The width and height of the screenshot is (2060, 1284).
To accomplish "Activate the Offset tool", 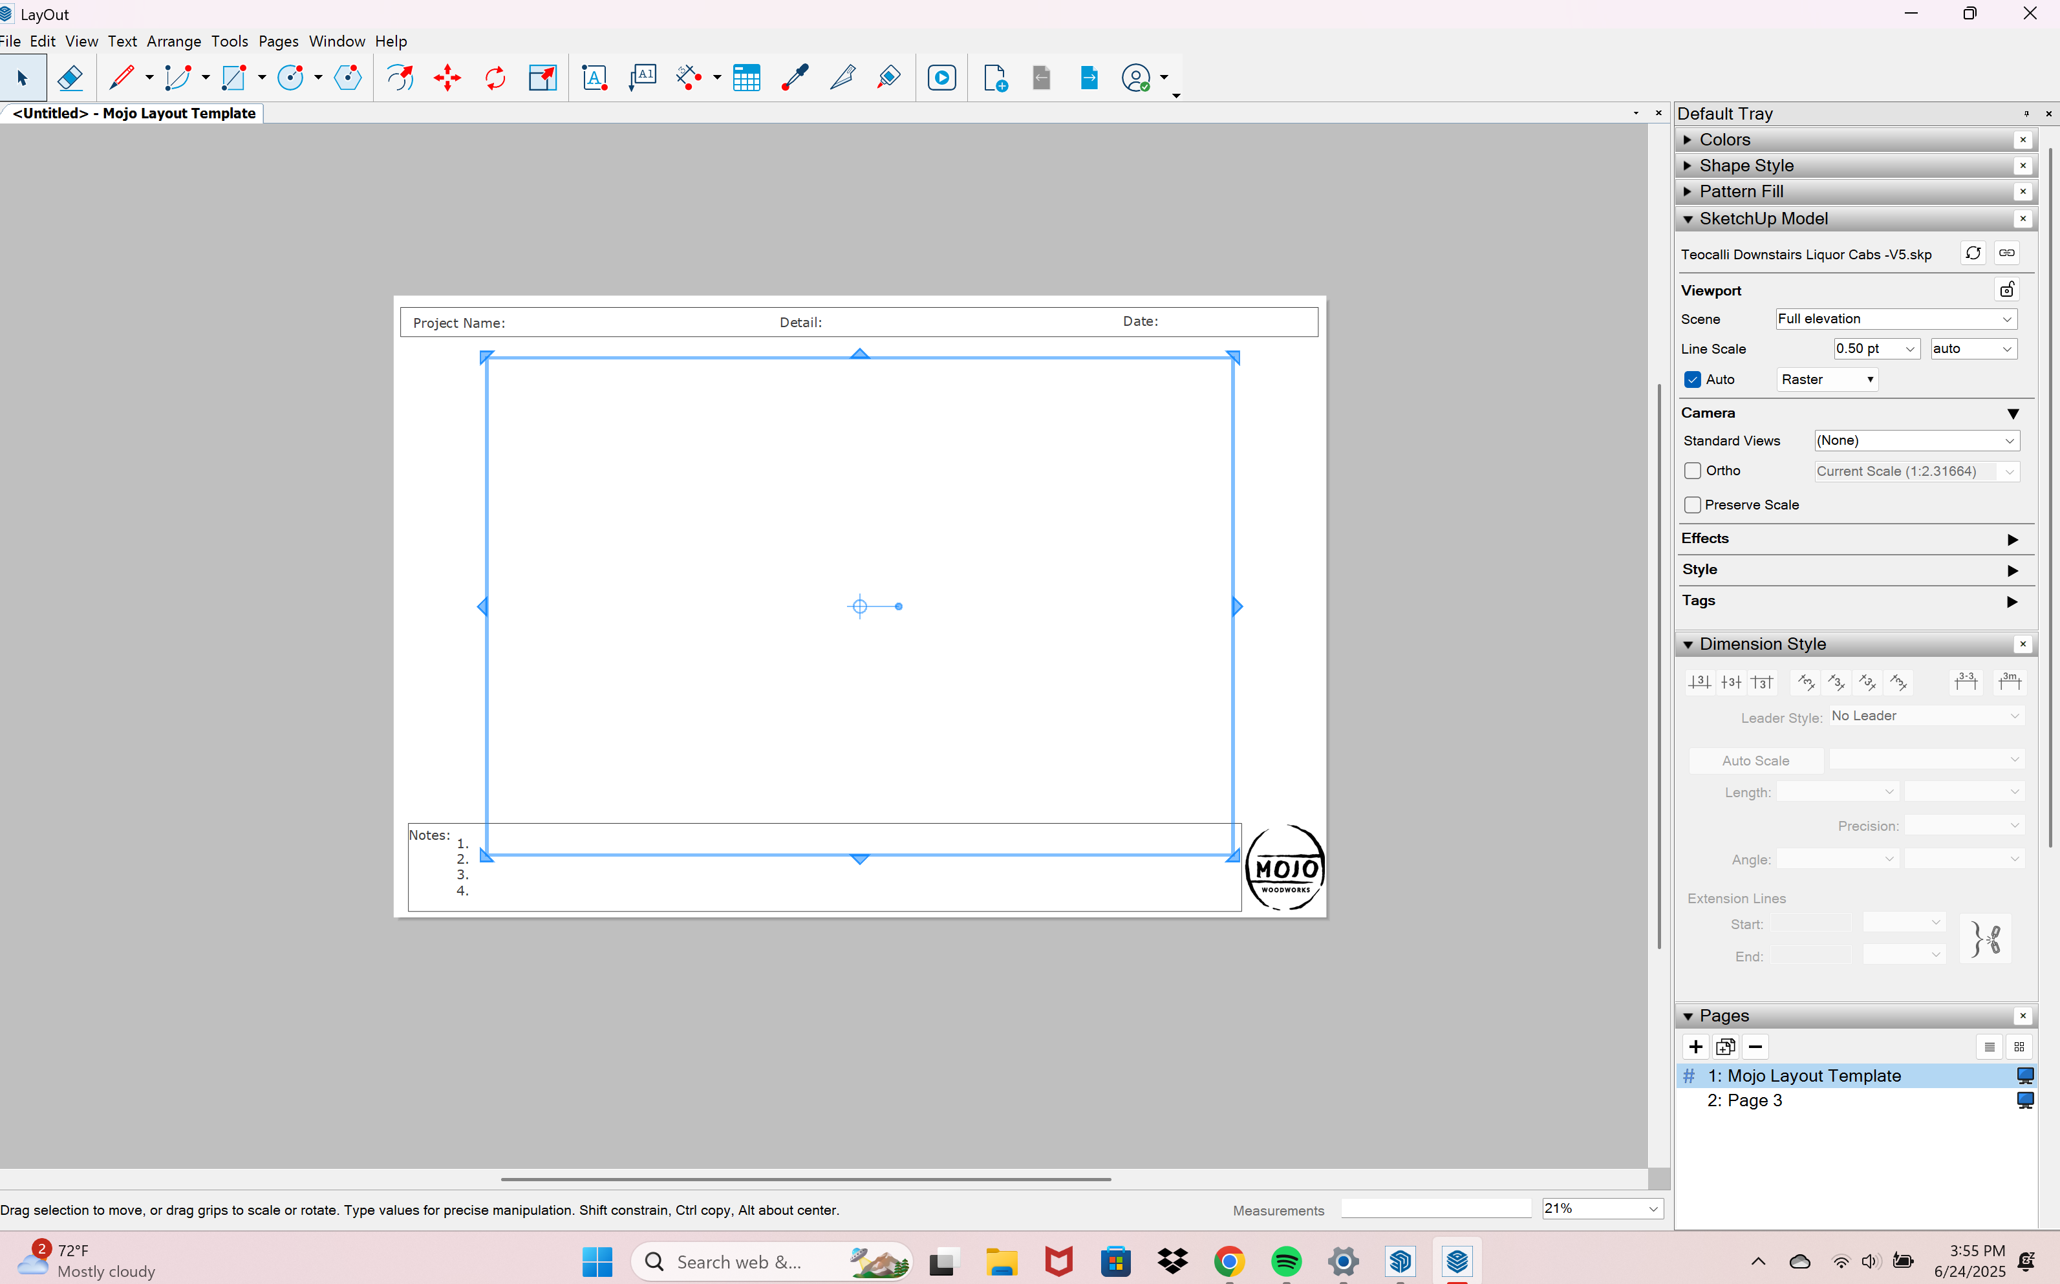I will pyautogui.click(x=400, y=78).
